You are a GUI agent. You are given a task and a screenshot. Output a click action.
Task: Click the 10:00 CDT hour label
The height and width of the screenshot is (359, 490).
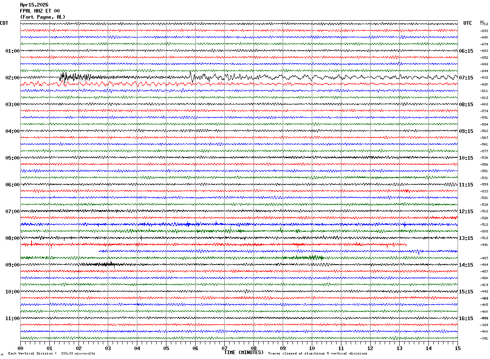pyautogui.click(x=12, y=292)
